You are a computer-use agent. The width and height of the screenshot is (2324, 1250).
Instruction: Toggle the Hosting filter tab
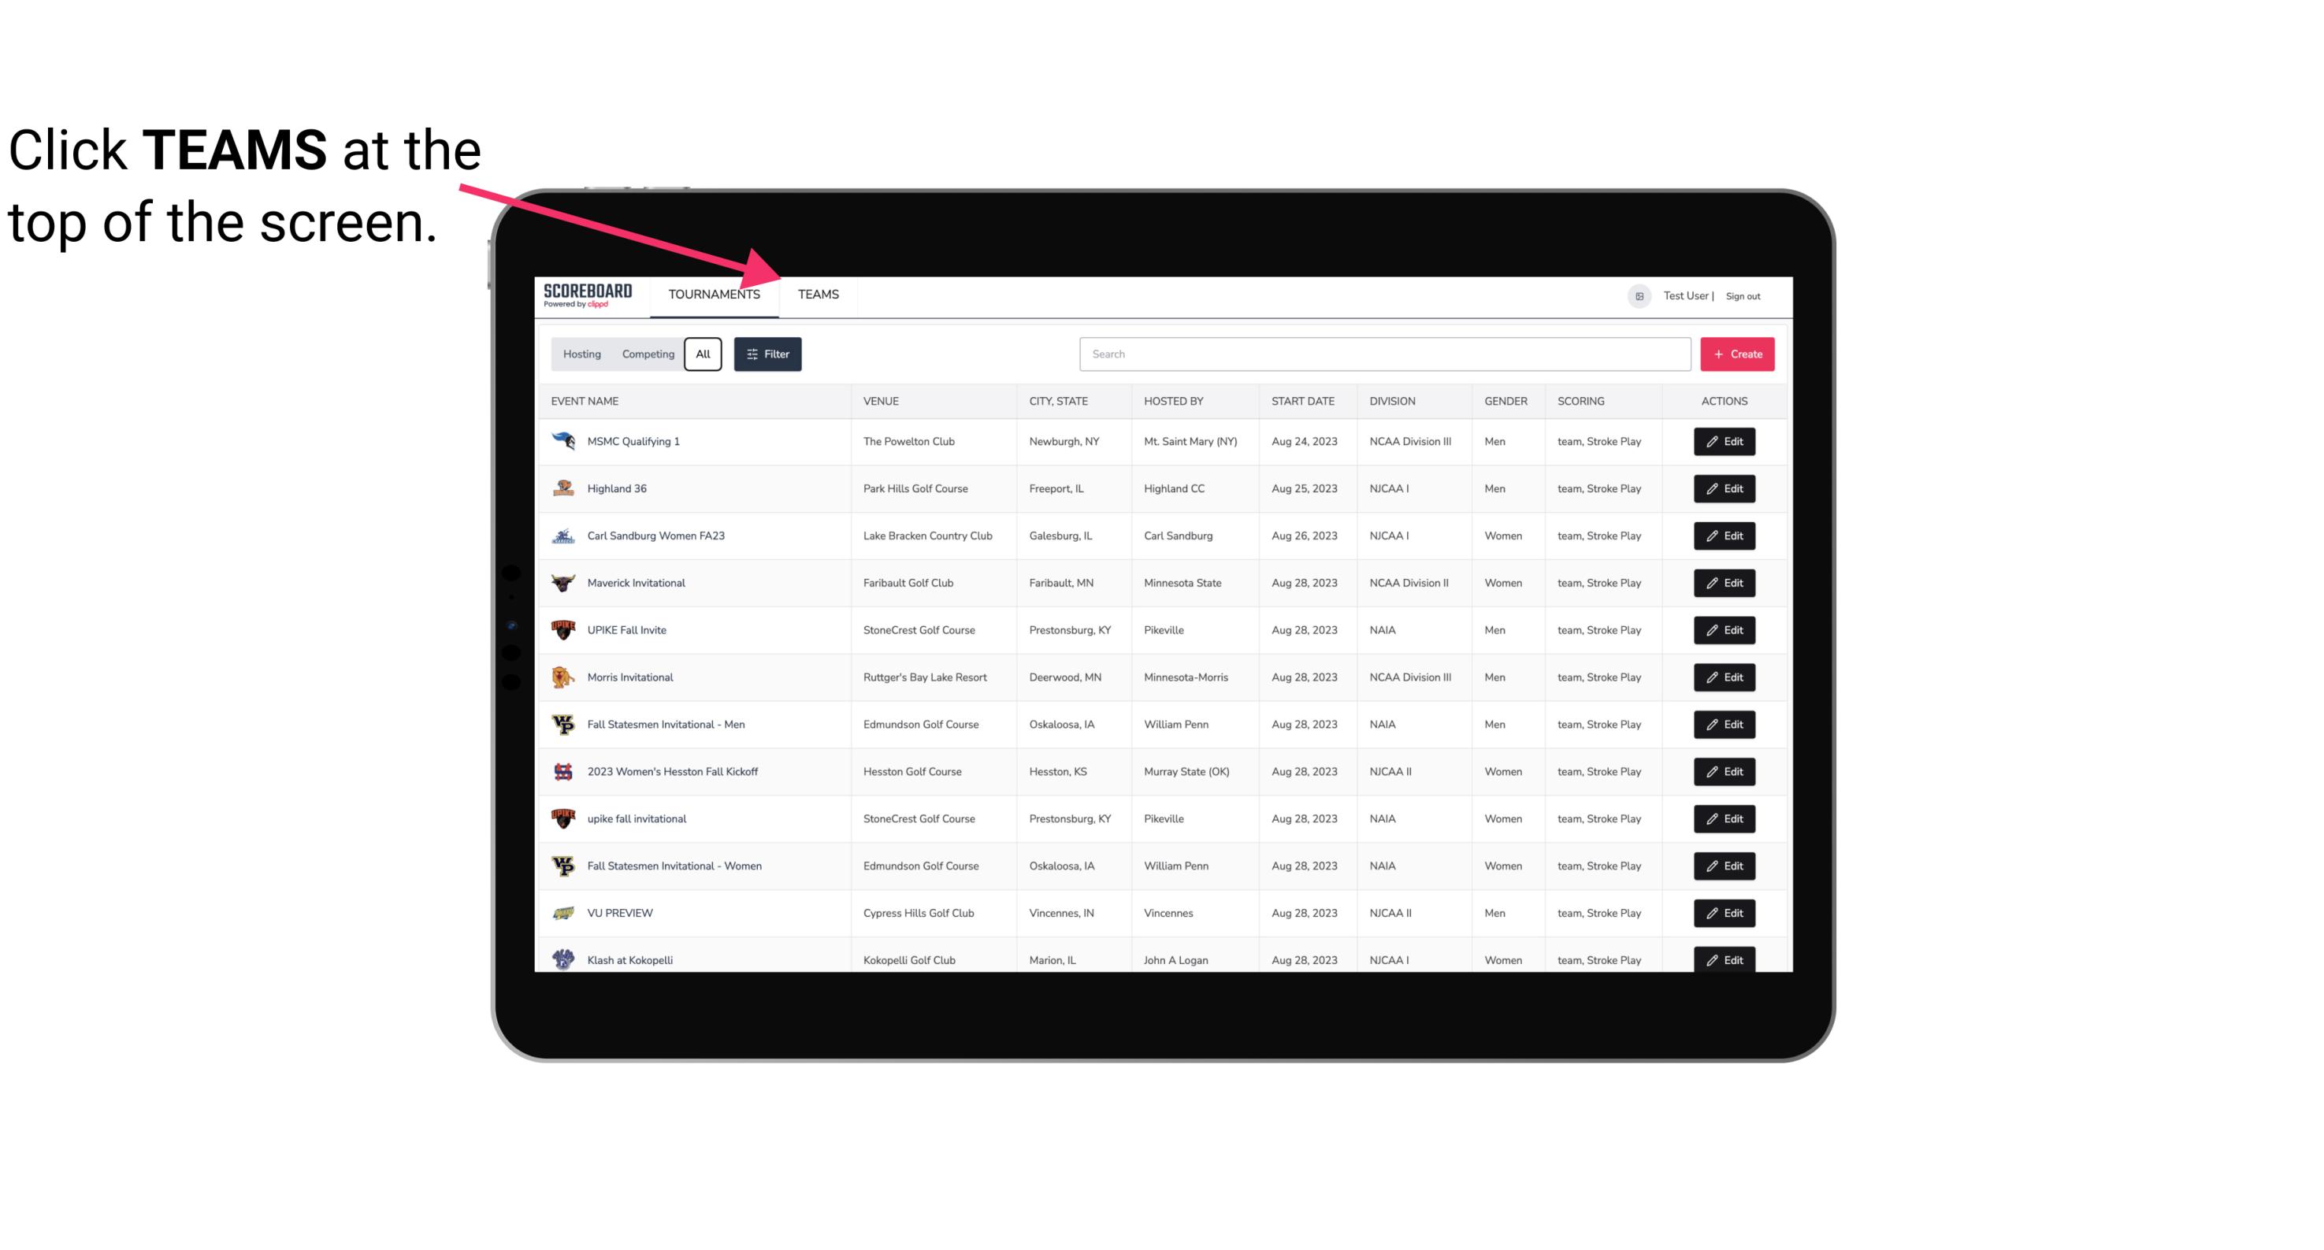coord(581,353)
